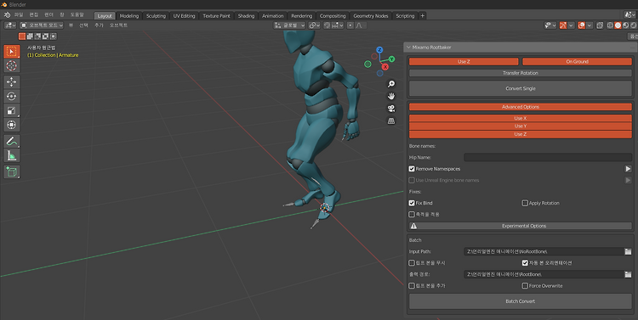Screen dimensions: 638x320
Task: Open the output path folder browser icon
Action: pos(628,274)
